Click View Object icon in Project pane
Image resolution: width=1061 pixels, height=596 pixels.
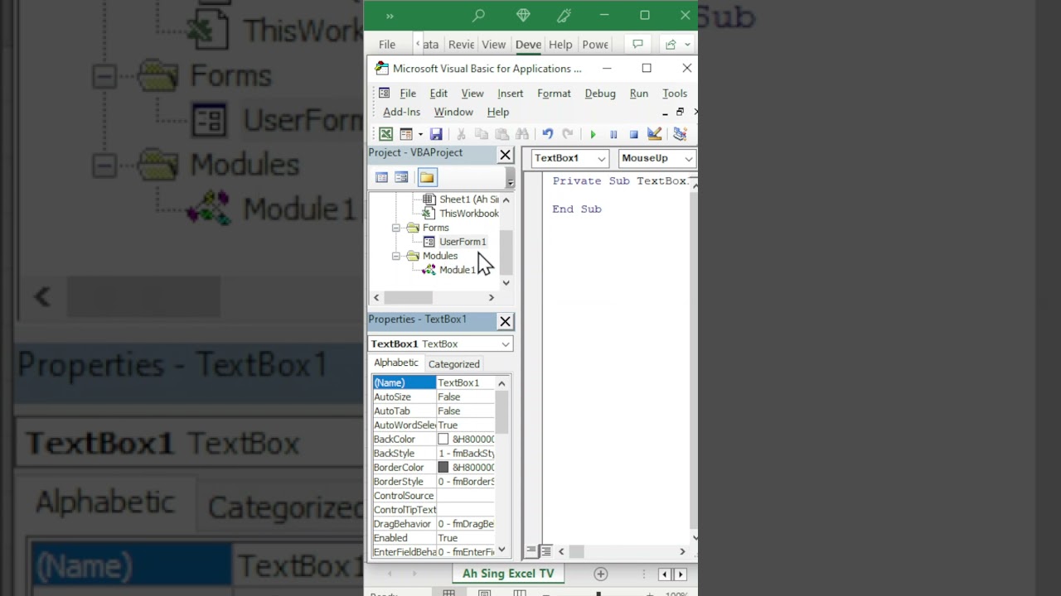(401, 177)
